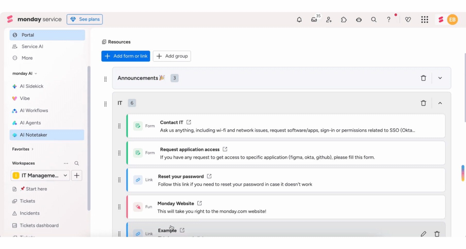Open the AI assistant robot icon
Screen dimensions: 466x249
[359, 20]
